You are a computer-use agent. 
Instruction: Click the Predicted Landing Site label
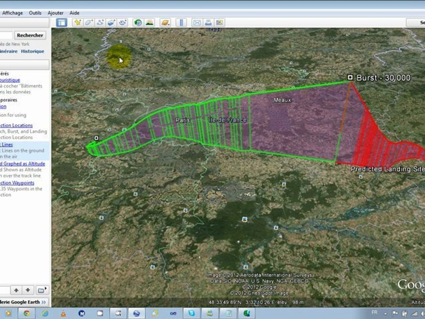pos(388,169)
